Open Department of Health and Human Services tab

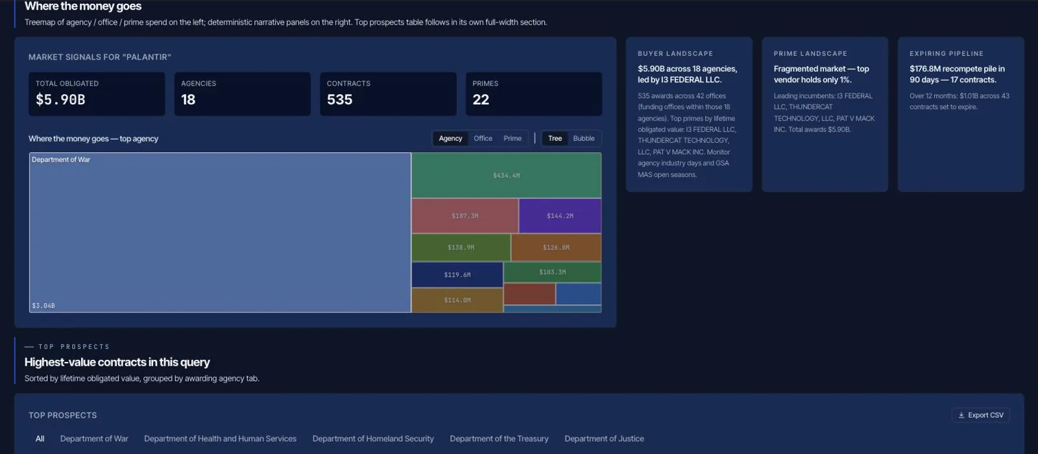click(220, 438)
